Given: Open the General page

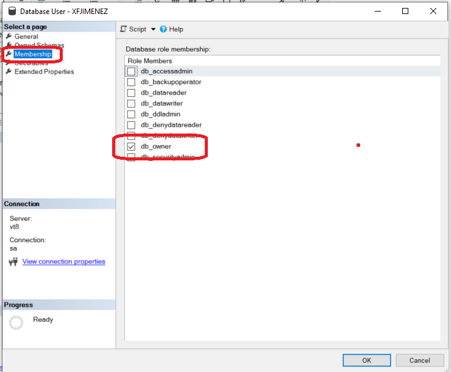Looking at the screenshot, I should point(26,37).
